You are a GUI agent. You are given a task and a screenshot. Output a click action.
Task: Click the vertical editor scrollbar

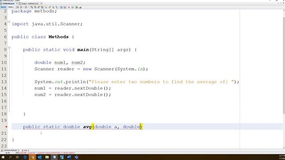[x=284, y=65]
